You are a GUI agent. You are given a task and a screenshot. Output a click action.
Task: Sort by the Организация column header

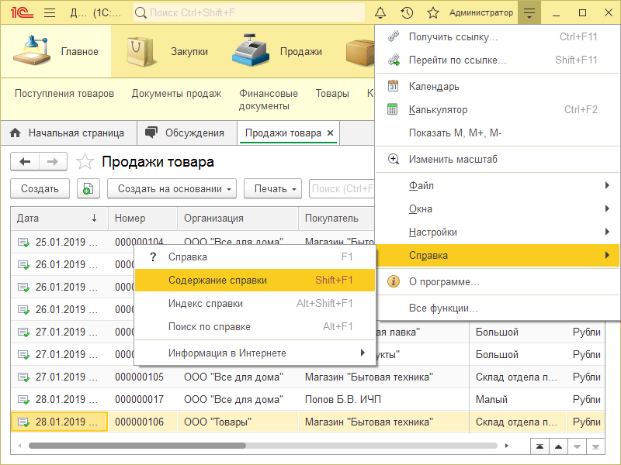(x=238, y=219)
